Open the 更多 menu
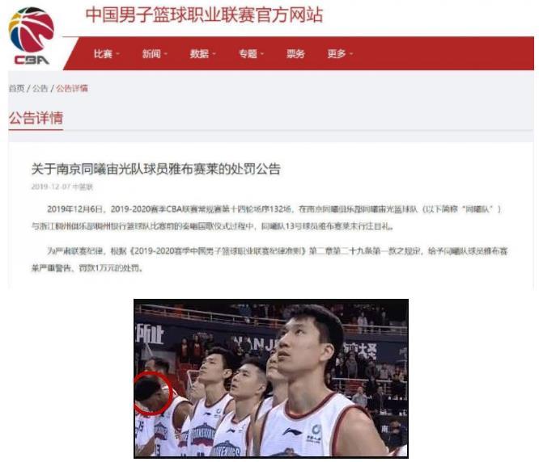The height and width of the screenshot is (462, 539). (x=340, y=54)
